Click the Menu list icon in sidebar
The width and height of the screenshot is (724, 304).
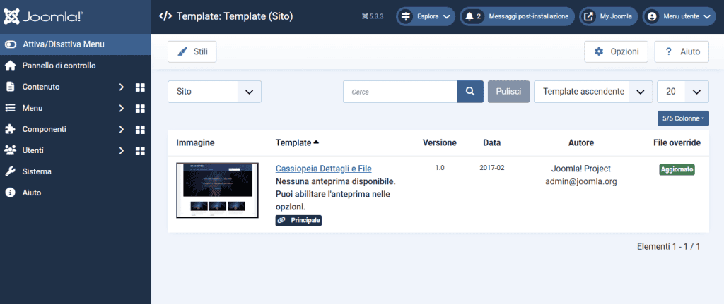point(10,108)
